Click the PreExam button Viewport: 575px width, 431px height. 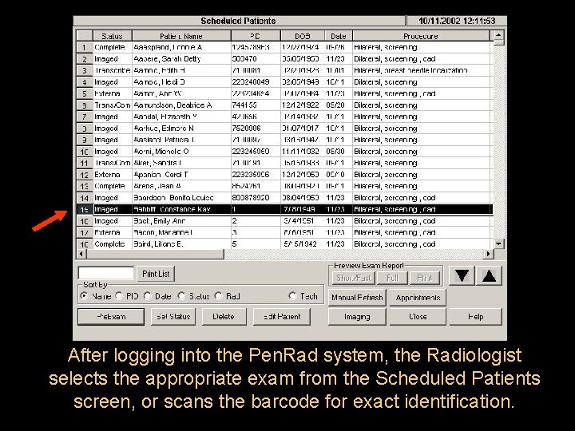pos(111,317)
